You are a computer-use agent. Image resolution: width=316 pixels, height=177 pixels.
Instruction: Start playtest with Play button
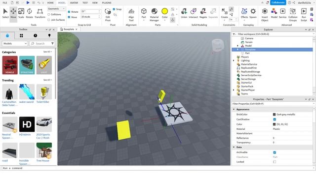[28, 2]
